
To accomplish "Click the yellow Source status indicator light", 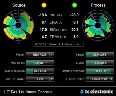I will click(44, 5).
